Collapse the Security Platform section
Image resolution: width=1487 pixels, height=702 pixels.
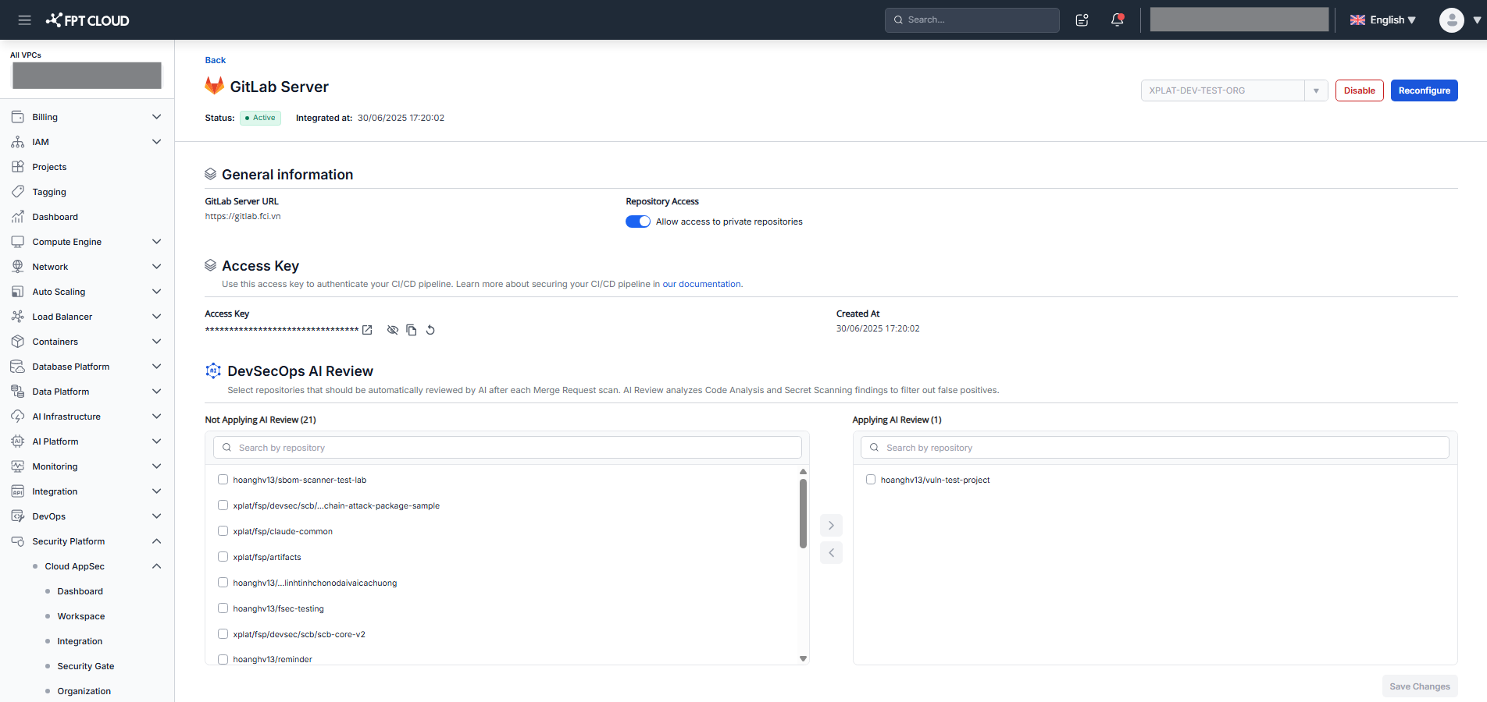pyautogui.click(x=156, y=541)
